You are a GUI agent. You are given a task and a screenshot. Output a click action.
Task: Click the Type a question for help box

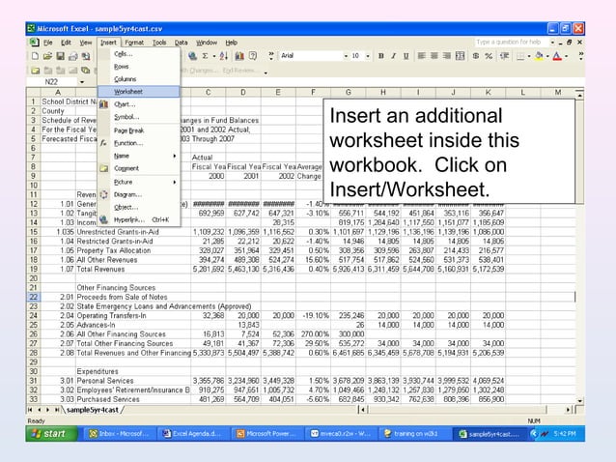(511, 43)
